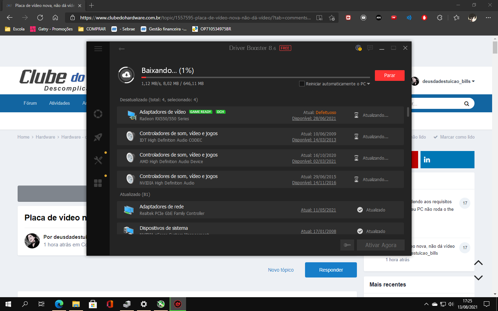Image resolution: width=498 pixels, height=311 pixels.
Task: Open the Scan section in the sidebar
Action: [x=98, y=114]
